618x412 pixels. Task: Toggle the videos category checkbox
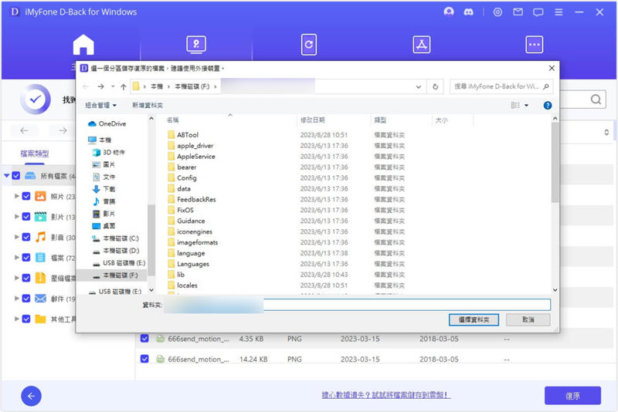pyautogui.click(x=26, y=217)
